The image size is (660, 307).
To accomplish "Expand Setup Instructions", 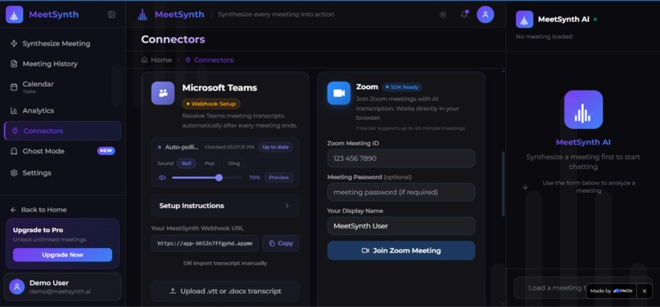I will 225,206.
